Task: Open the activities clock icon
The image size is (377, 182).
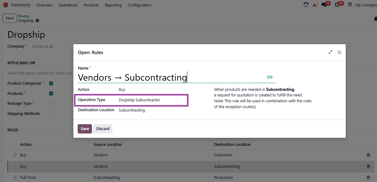Action: click(x=337, y=5)
